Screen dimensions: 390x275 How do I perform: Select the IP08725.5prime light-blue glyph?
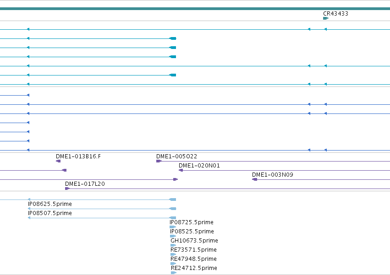pyautogui.click(x=173, y=227)
